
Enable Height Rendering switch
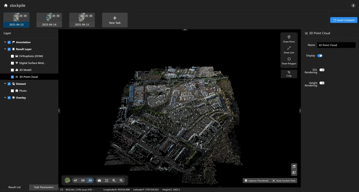point(322,83)
